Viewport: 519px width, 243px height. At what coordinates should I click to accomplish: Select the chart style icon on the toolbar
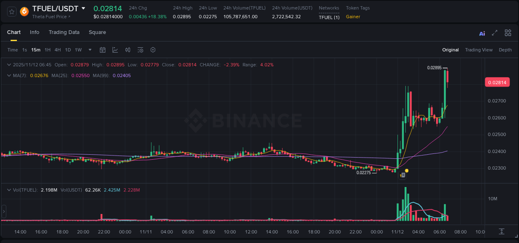tap(115, 50)
